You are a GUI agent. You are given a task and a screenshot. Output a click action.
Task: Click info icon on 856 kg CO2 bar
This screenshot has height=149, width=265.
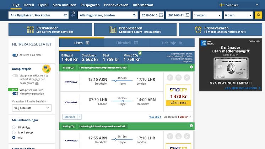pos(191,67)
